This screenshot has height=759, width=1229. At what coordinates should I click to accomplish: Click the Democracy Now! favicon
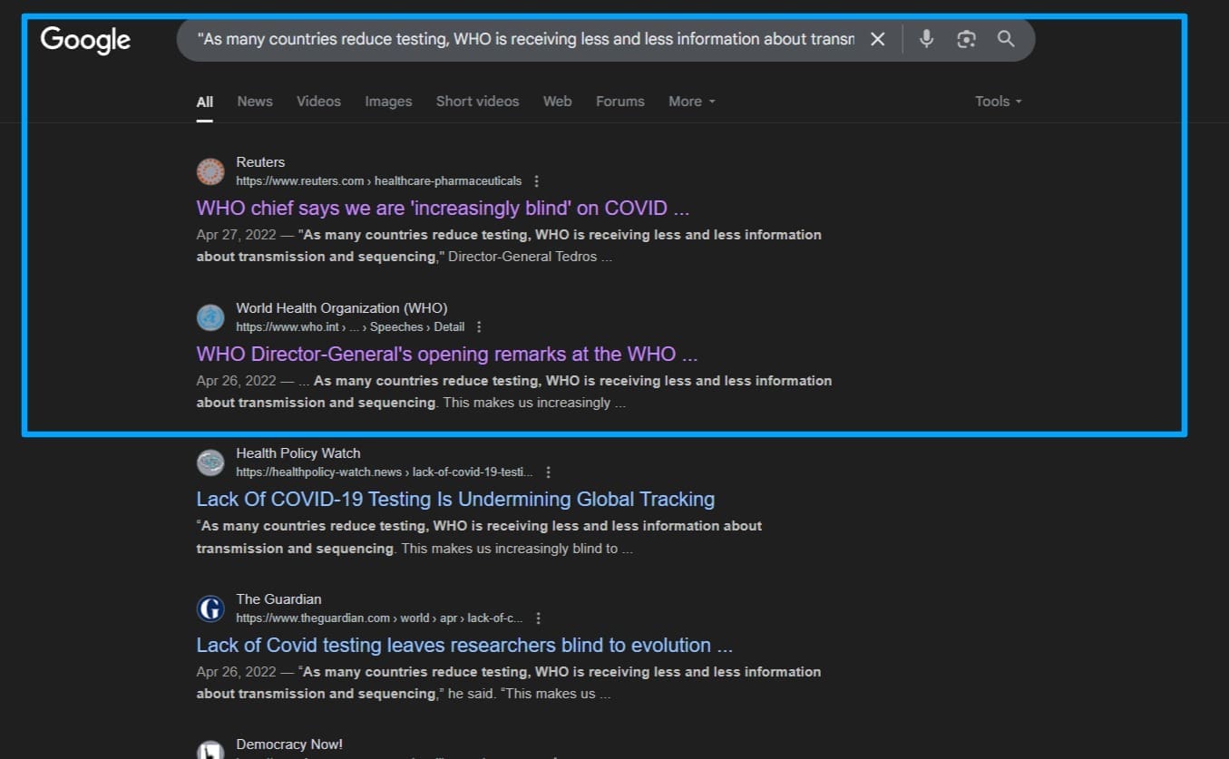(x=210, y=750)
